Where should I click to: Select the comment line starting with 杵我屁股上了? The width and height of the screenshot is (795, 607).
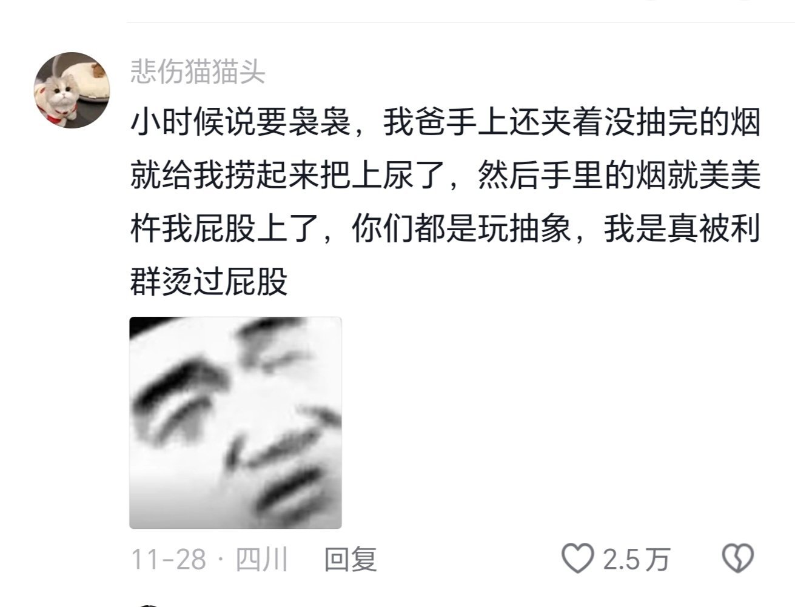[445, 230]
